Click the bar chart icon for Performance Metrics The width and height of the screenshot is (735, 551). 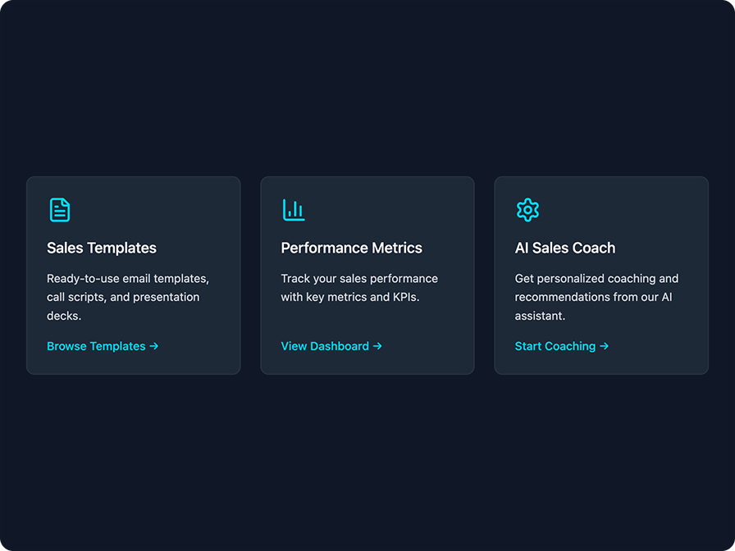(293, 210)
